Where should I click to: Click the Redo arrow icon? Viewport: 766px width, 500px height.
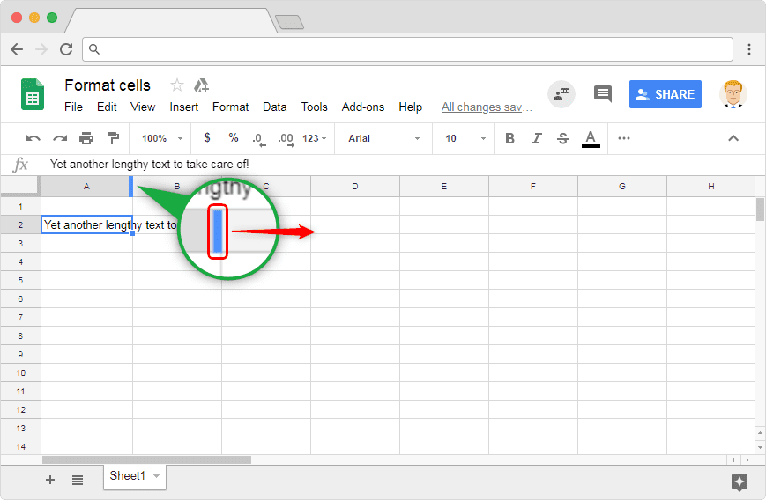(60, 138)
